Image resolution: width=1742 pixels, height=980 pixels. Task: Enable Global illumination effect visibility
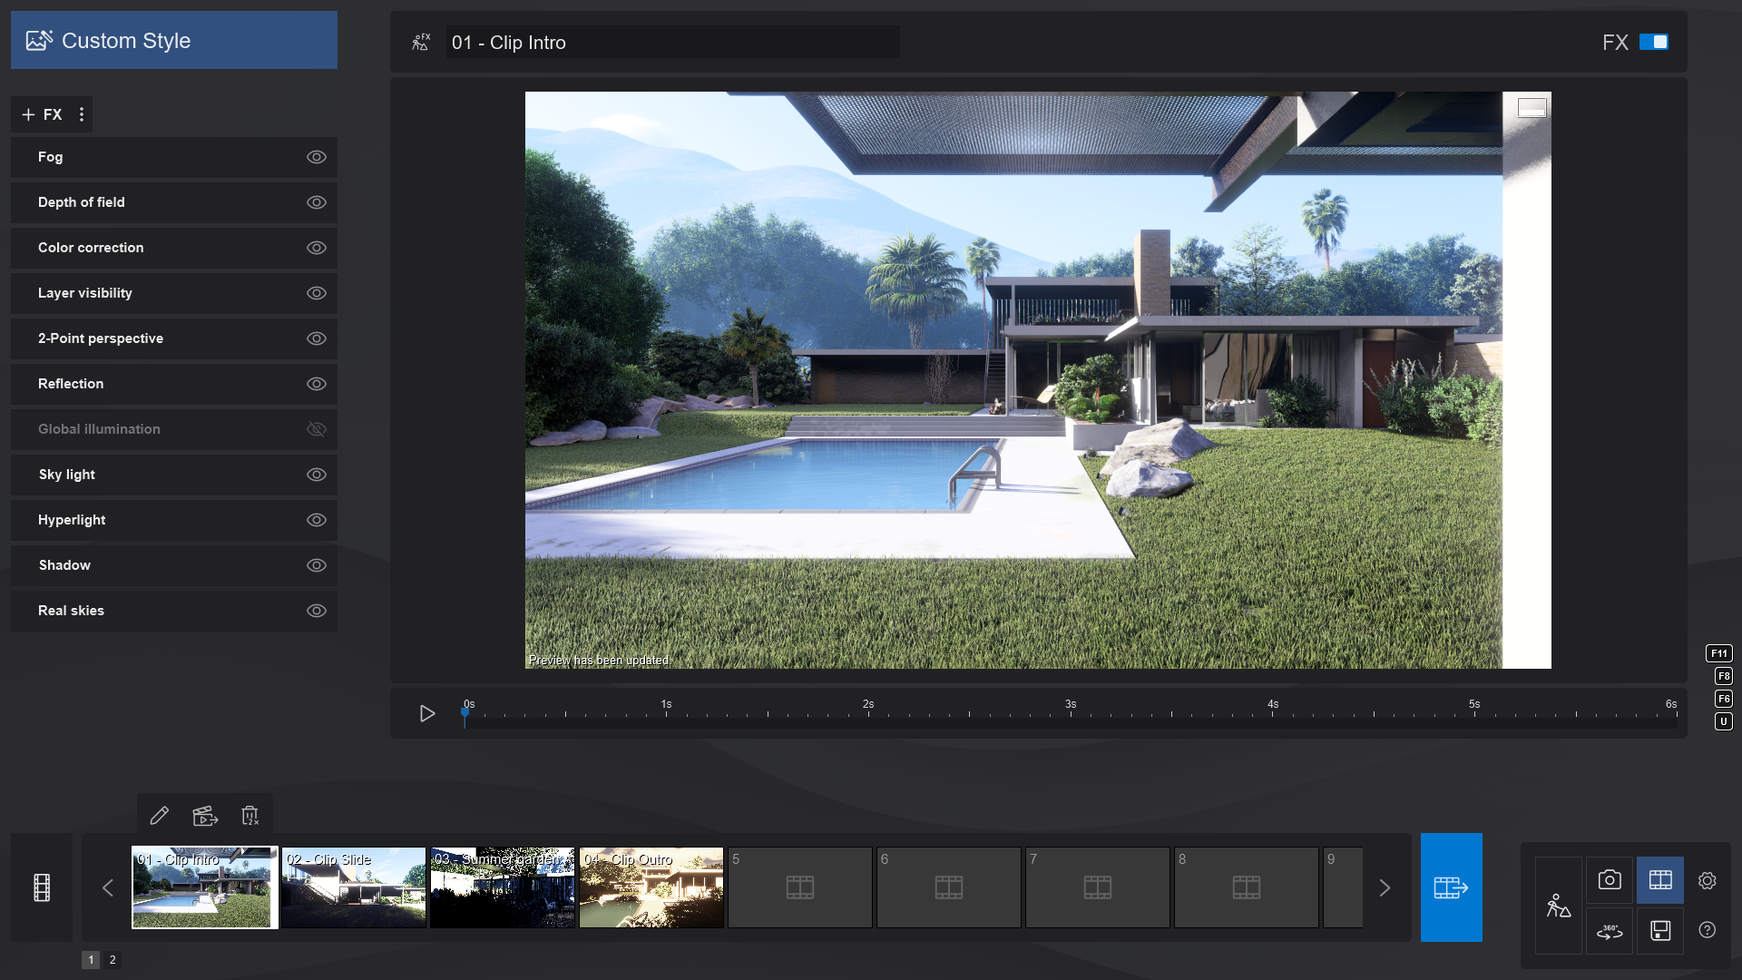(x=316, y=429)
